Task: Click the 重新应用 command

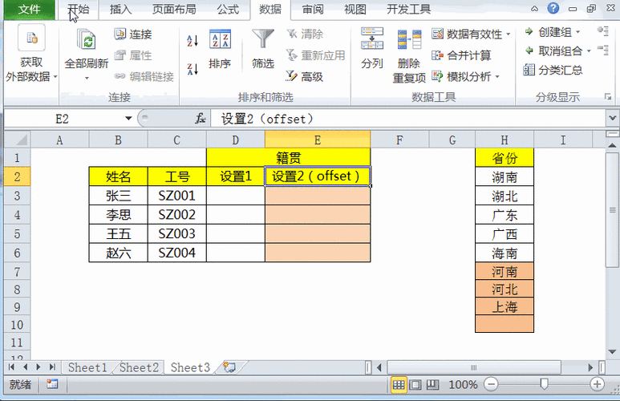Action: click(x=315, y=55)
